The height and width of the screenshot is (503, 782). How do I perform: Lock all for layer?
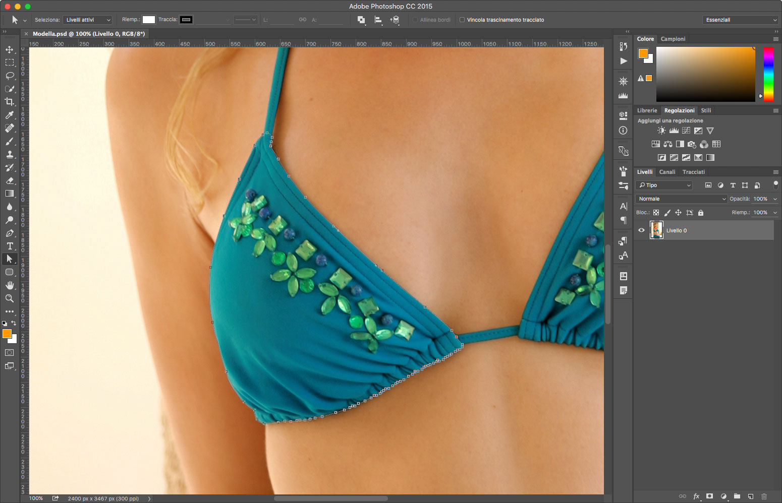[x=700, y=213]
